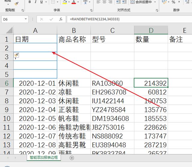Viewport: 192px width, 167px height.
Task: Open borders dropdown arrow
Action: click(58, 2)
